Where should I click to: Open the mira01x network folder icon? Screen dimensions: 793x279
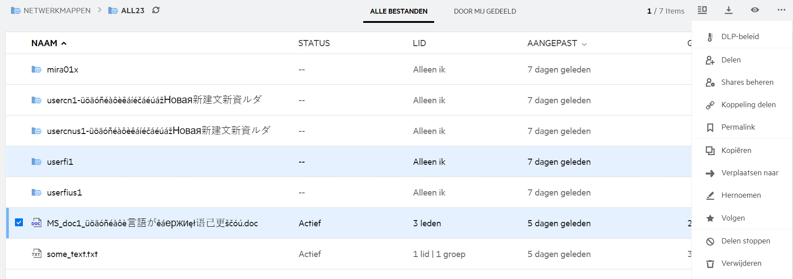pos(37,69)
